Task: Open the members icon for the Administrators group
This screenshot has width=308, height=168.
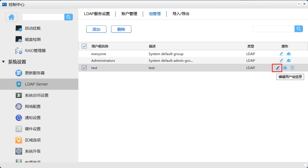Action: point(289,60)
